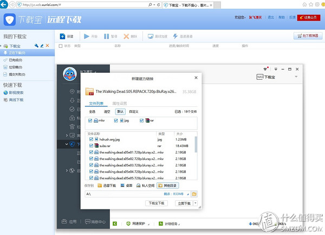Viewport: 325px width, 235px height.
Task: Open the browser favorites star icon
Action: coord(311,4)
